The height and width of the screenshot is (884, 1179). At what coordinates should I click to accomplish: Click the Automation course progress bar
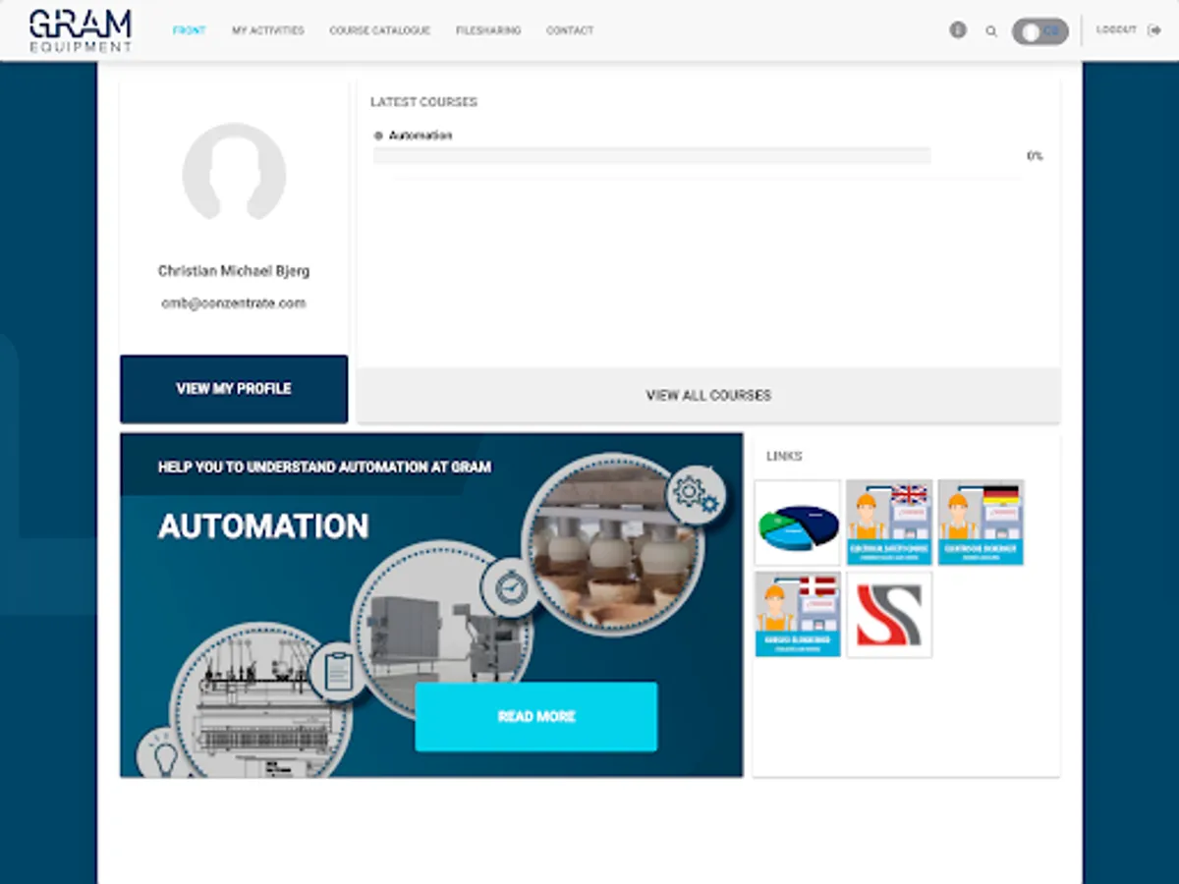click(651, 155)
